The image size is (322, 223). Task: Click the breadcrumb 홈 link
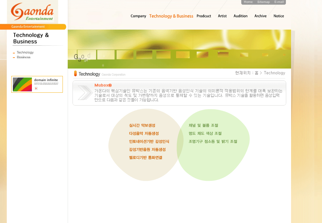(257, 73)
